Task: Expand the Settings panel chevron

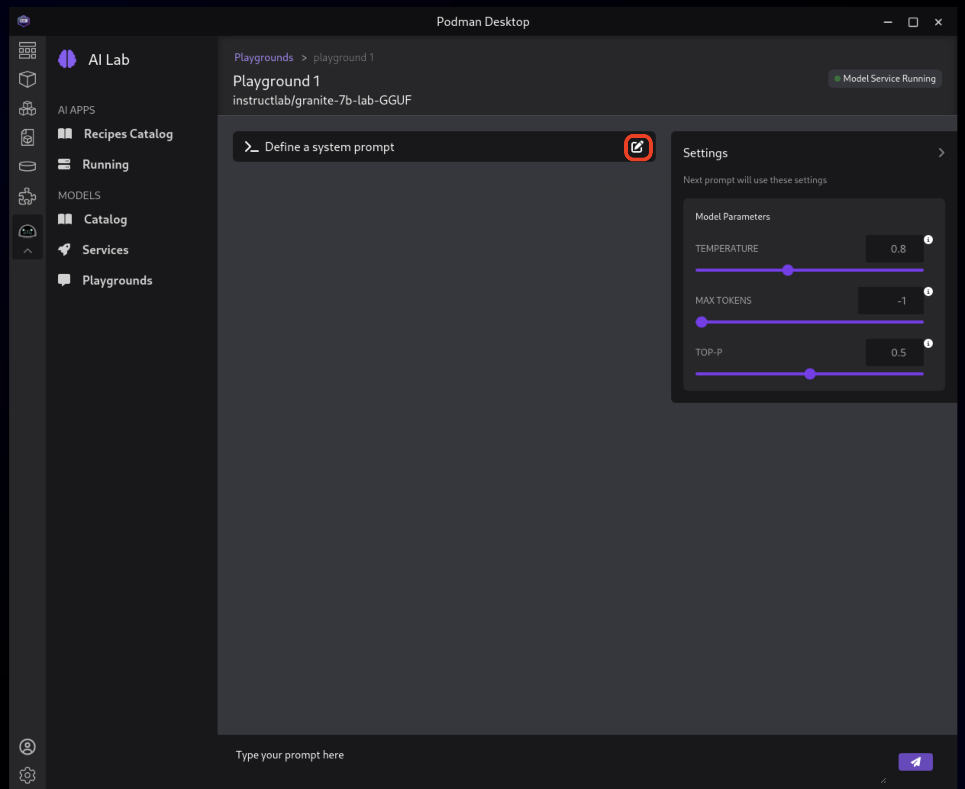Action: click(x=941, y=153)
